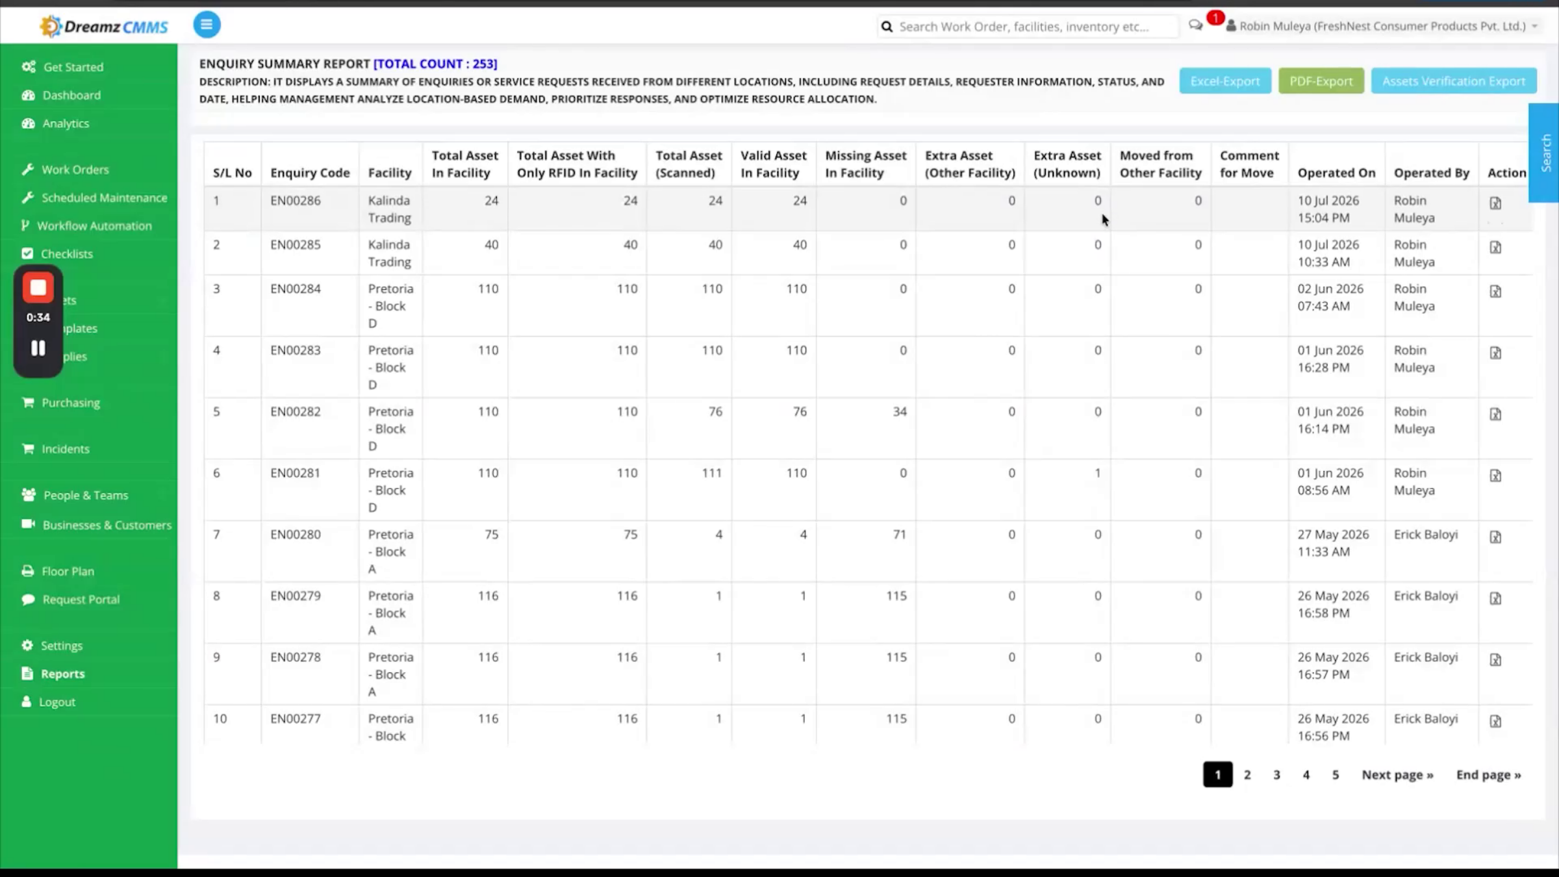The image size is (1559, 877).
Task: Open row EN00281 export action icon
Action: 1495,476
